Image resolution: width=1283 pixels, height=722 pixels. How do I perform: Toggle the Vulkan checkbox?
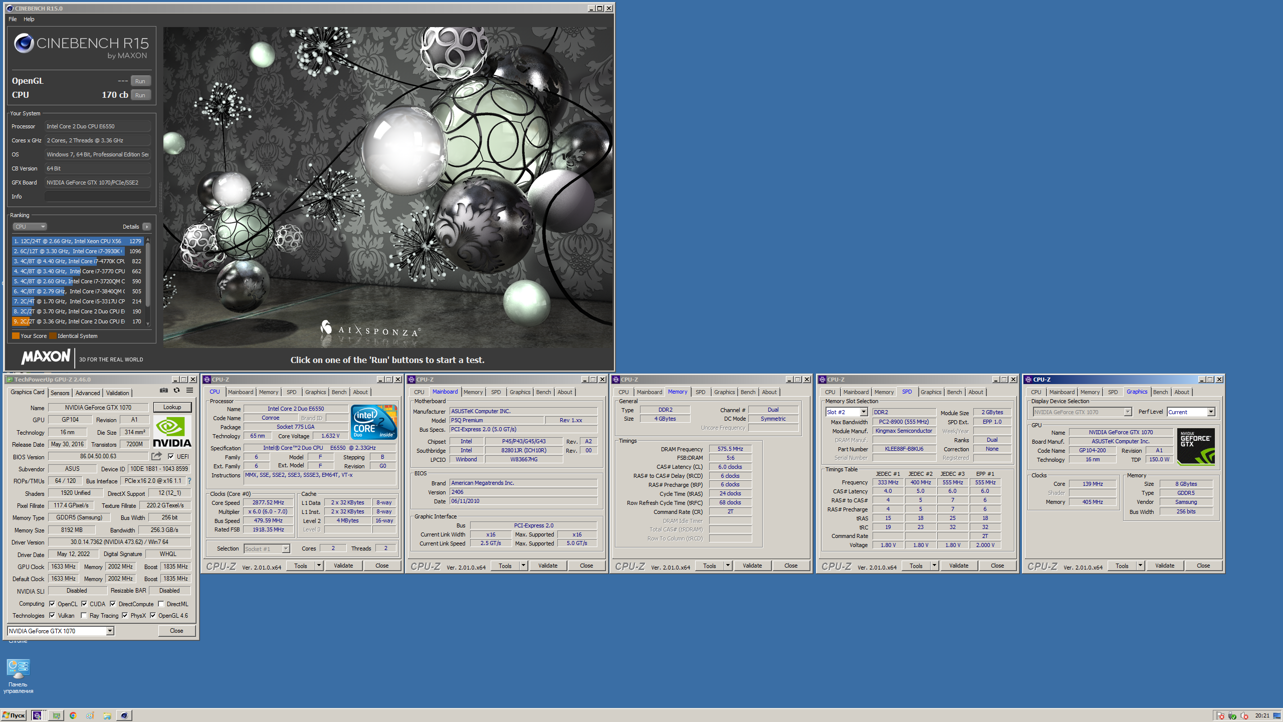point(52,615)
